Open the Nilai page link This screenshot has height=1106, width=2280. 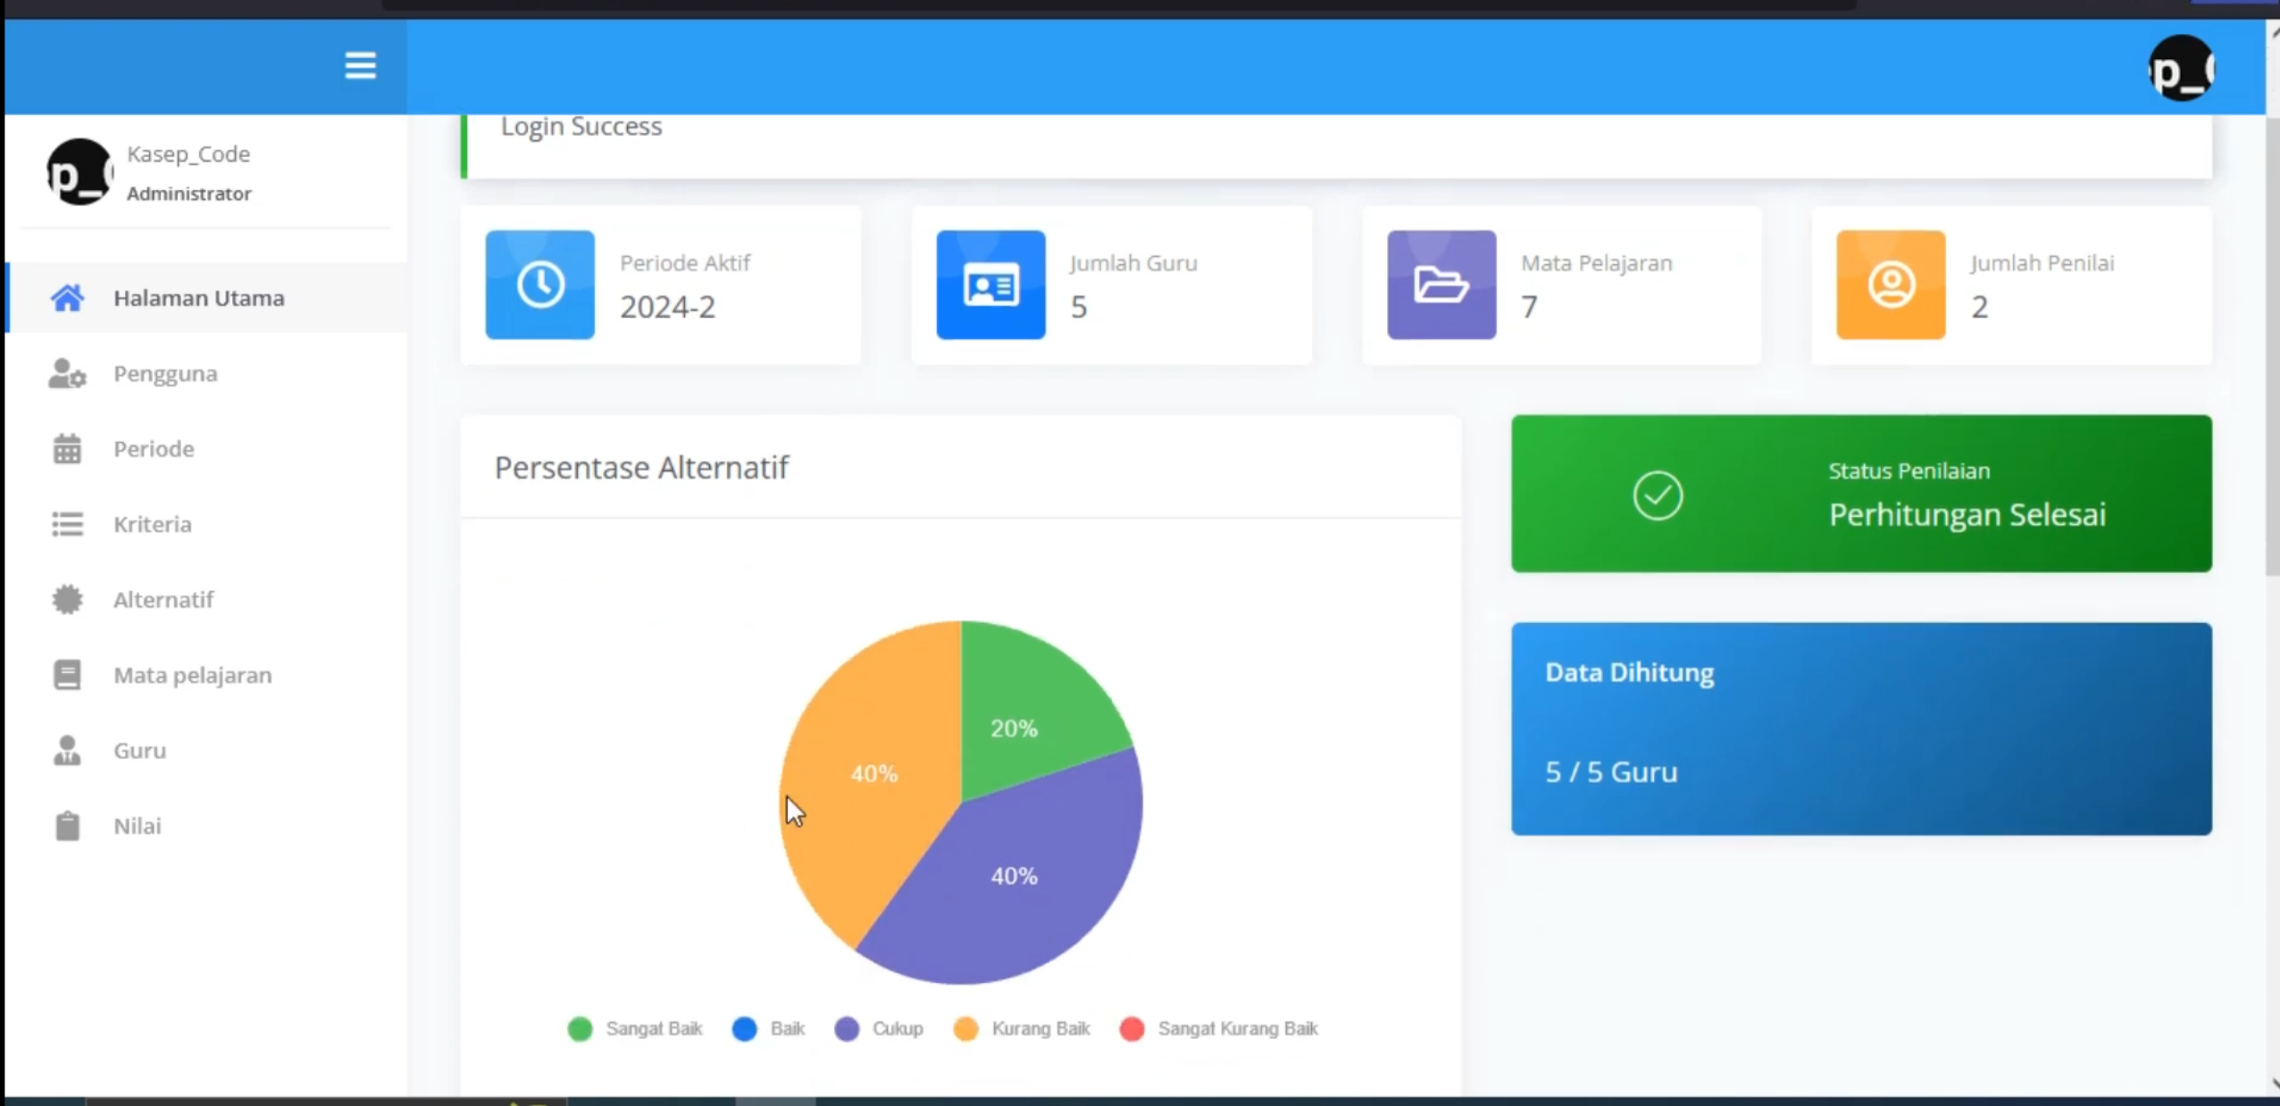click(x=206, y=826)
